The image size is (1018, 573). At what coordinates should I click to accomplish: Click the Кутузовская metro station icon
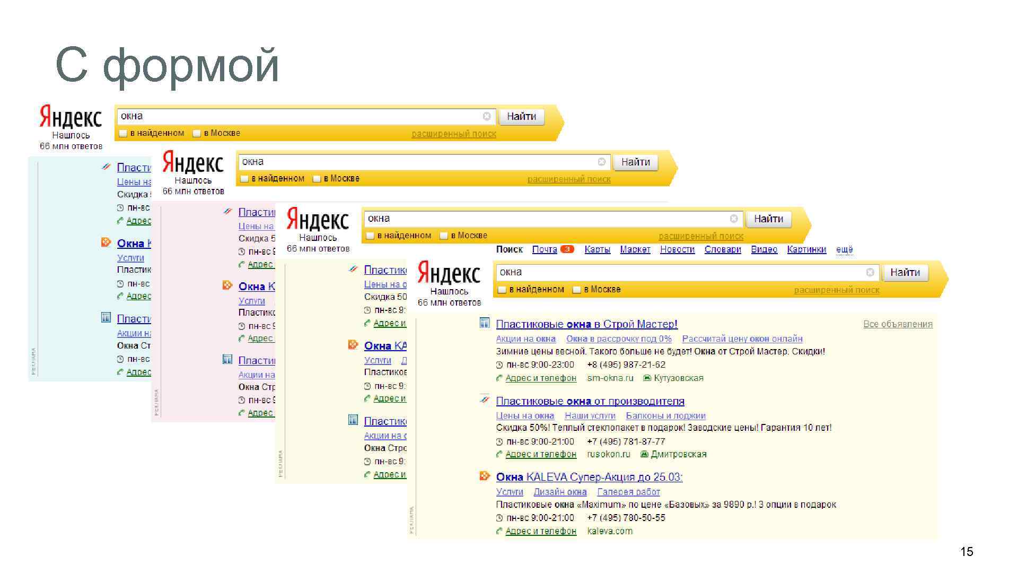(x=647, y=378)
